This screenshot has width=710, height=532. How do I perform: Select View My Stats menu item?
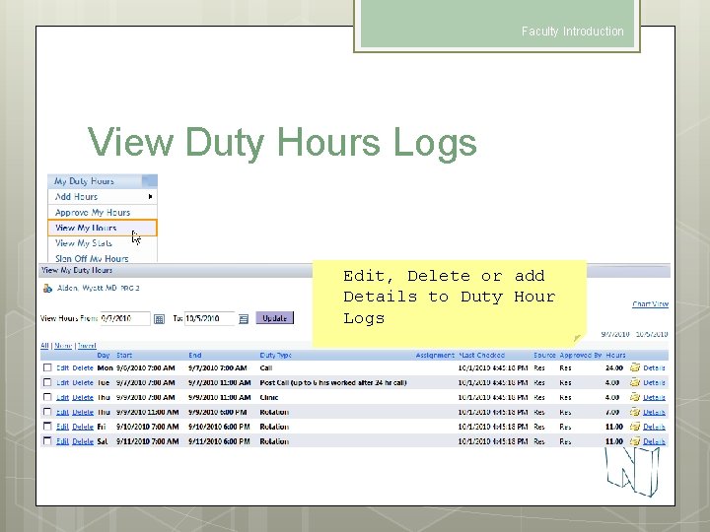[103, 243]
